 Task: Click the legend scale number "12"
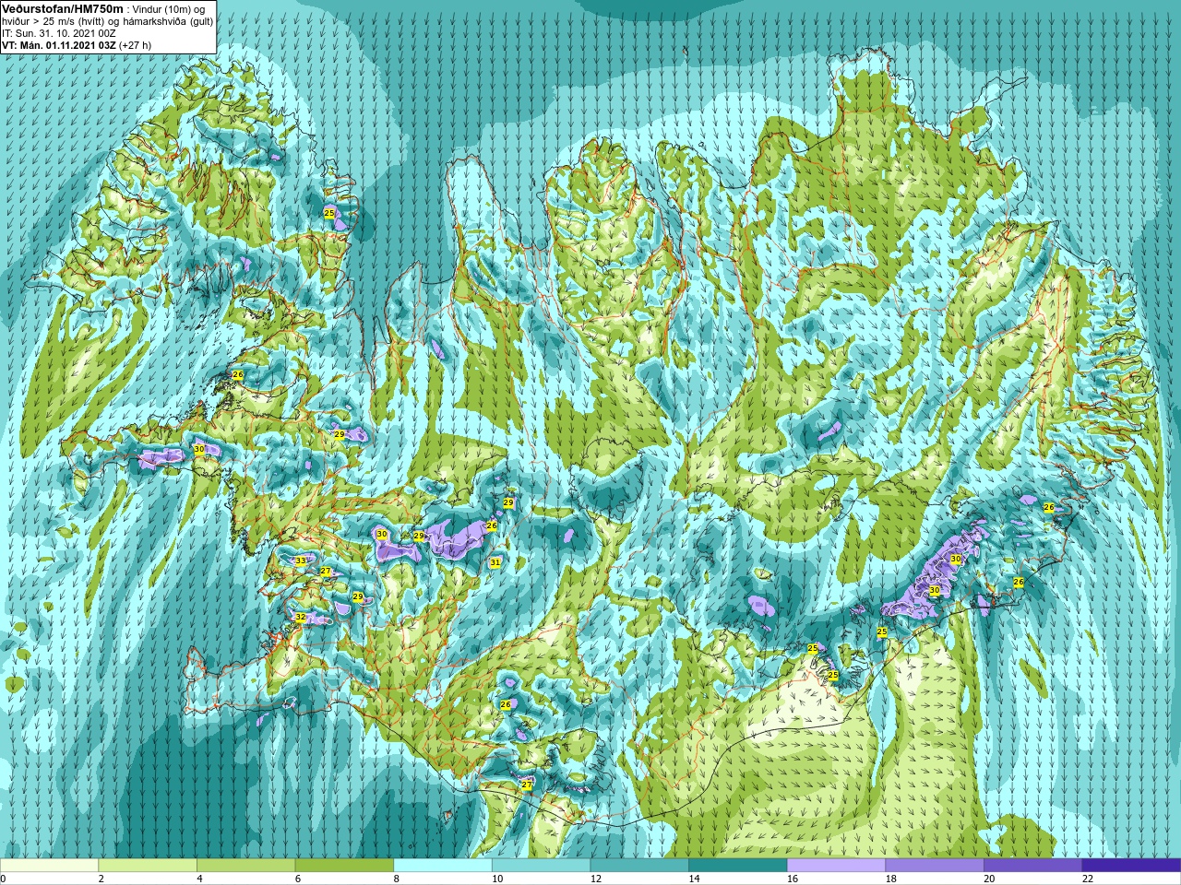pos(596,879)
